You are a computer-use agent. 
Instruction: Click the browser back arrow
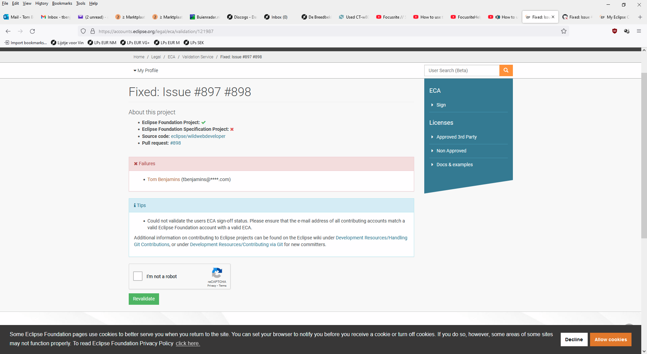tap(8, 31)
